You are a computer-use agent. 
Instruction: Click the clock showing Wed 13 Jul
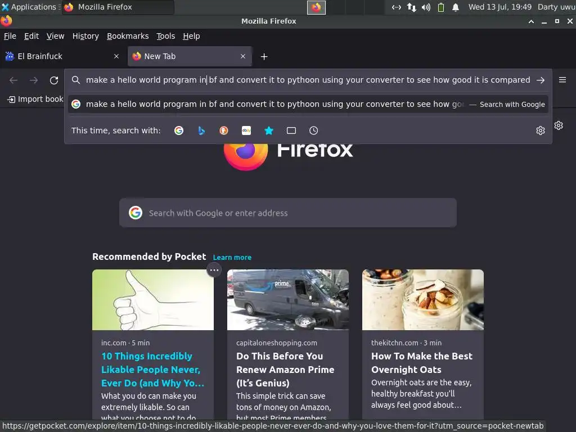[x=500, y=7]
